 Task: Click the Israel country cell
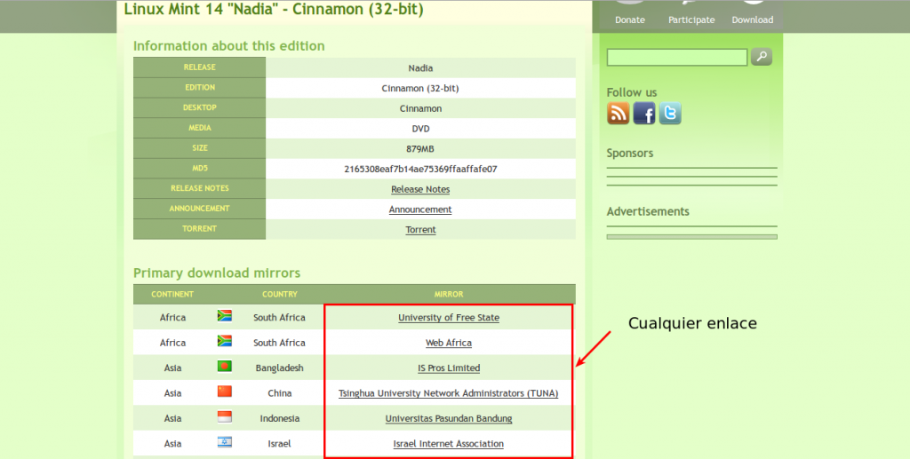[x=279, y=443]
